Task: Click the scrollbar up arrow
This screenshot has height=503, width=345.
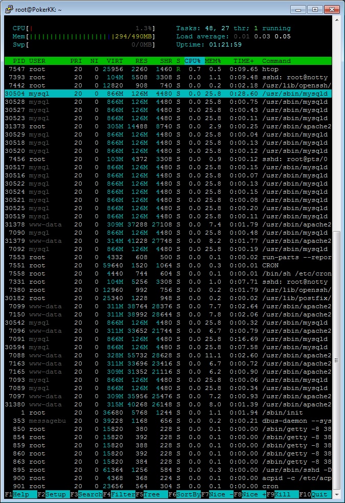Action: pyautogui.click(x=336, y=19)
